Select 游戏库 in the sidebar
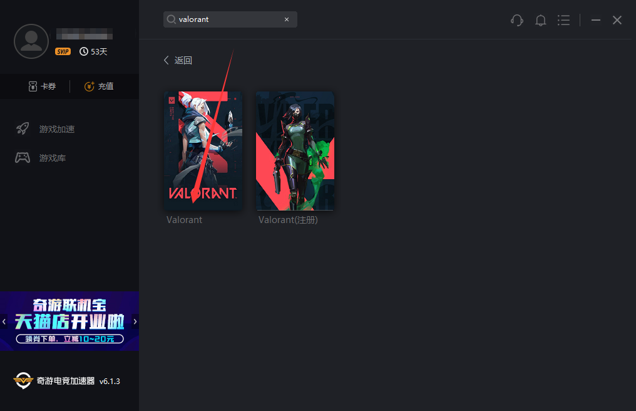636x411 pixels. pyautogui.click(x=41, y=158)
